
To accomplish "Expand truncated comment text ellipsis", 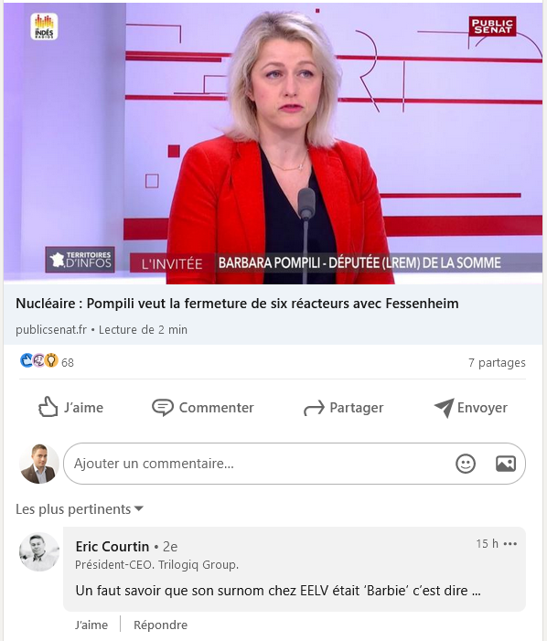I will coord(477,591).
